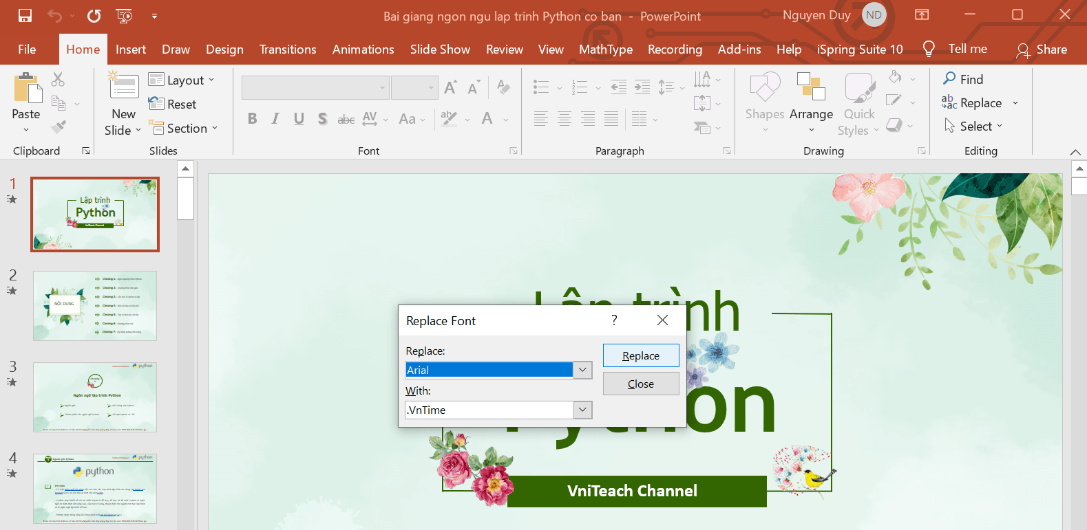Click the Find magnifier icon

pos(949,78)
